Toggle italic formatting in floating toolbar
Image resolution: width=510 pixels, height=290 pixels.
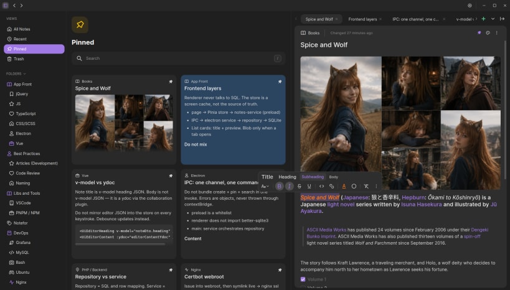tap(289, 186)
